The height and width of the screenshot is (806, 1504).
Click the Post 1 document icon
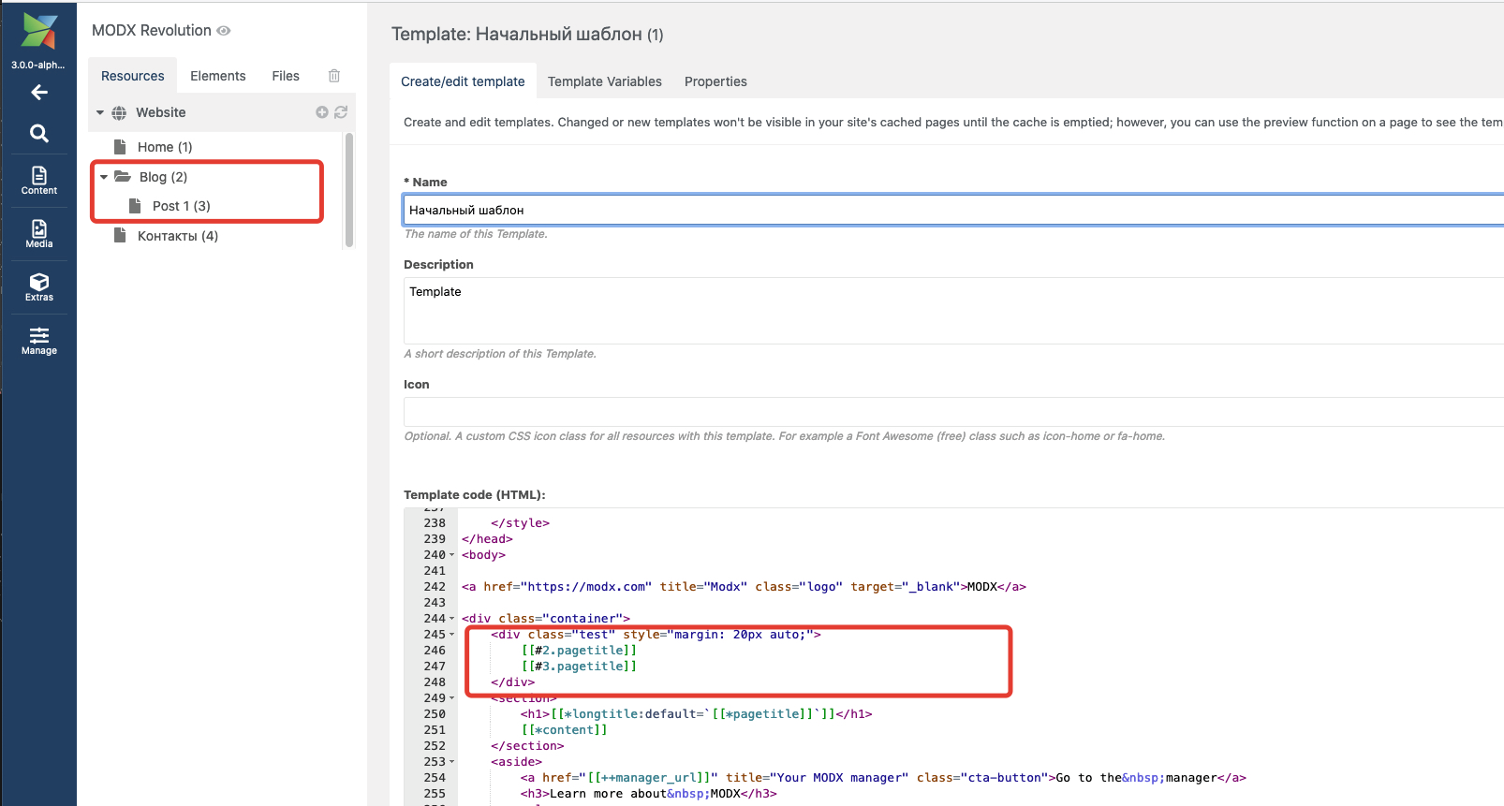point(135,206)
